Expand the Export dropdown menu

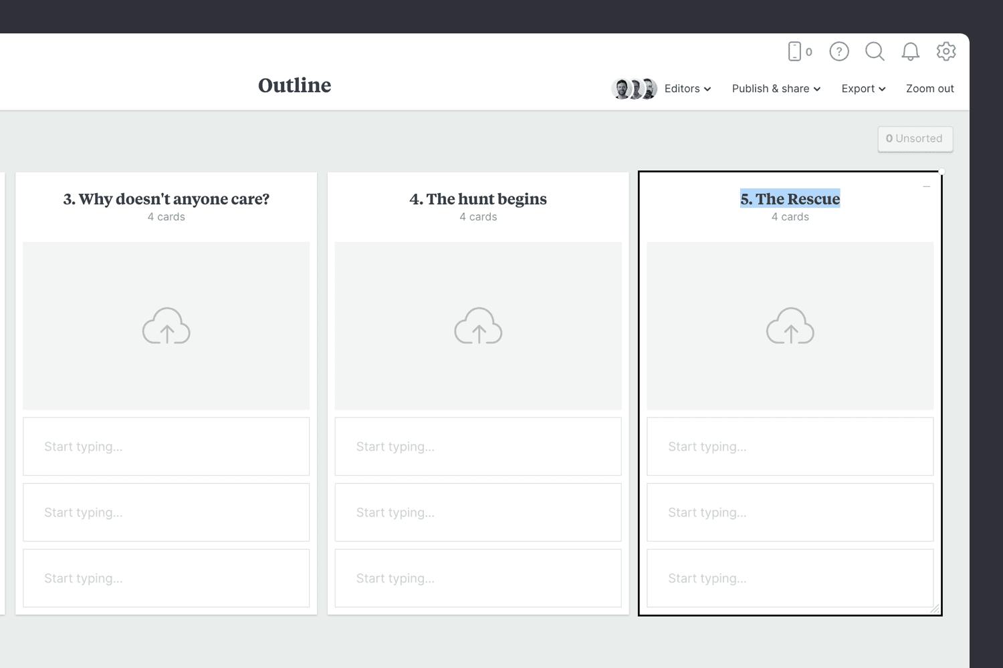click(863, 89)
